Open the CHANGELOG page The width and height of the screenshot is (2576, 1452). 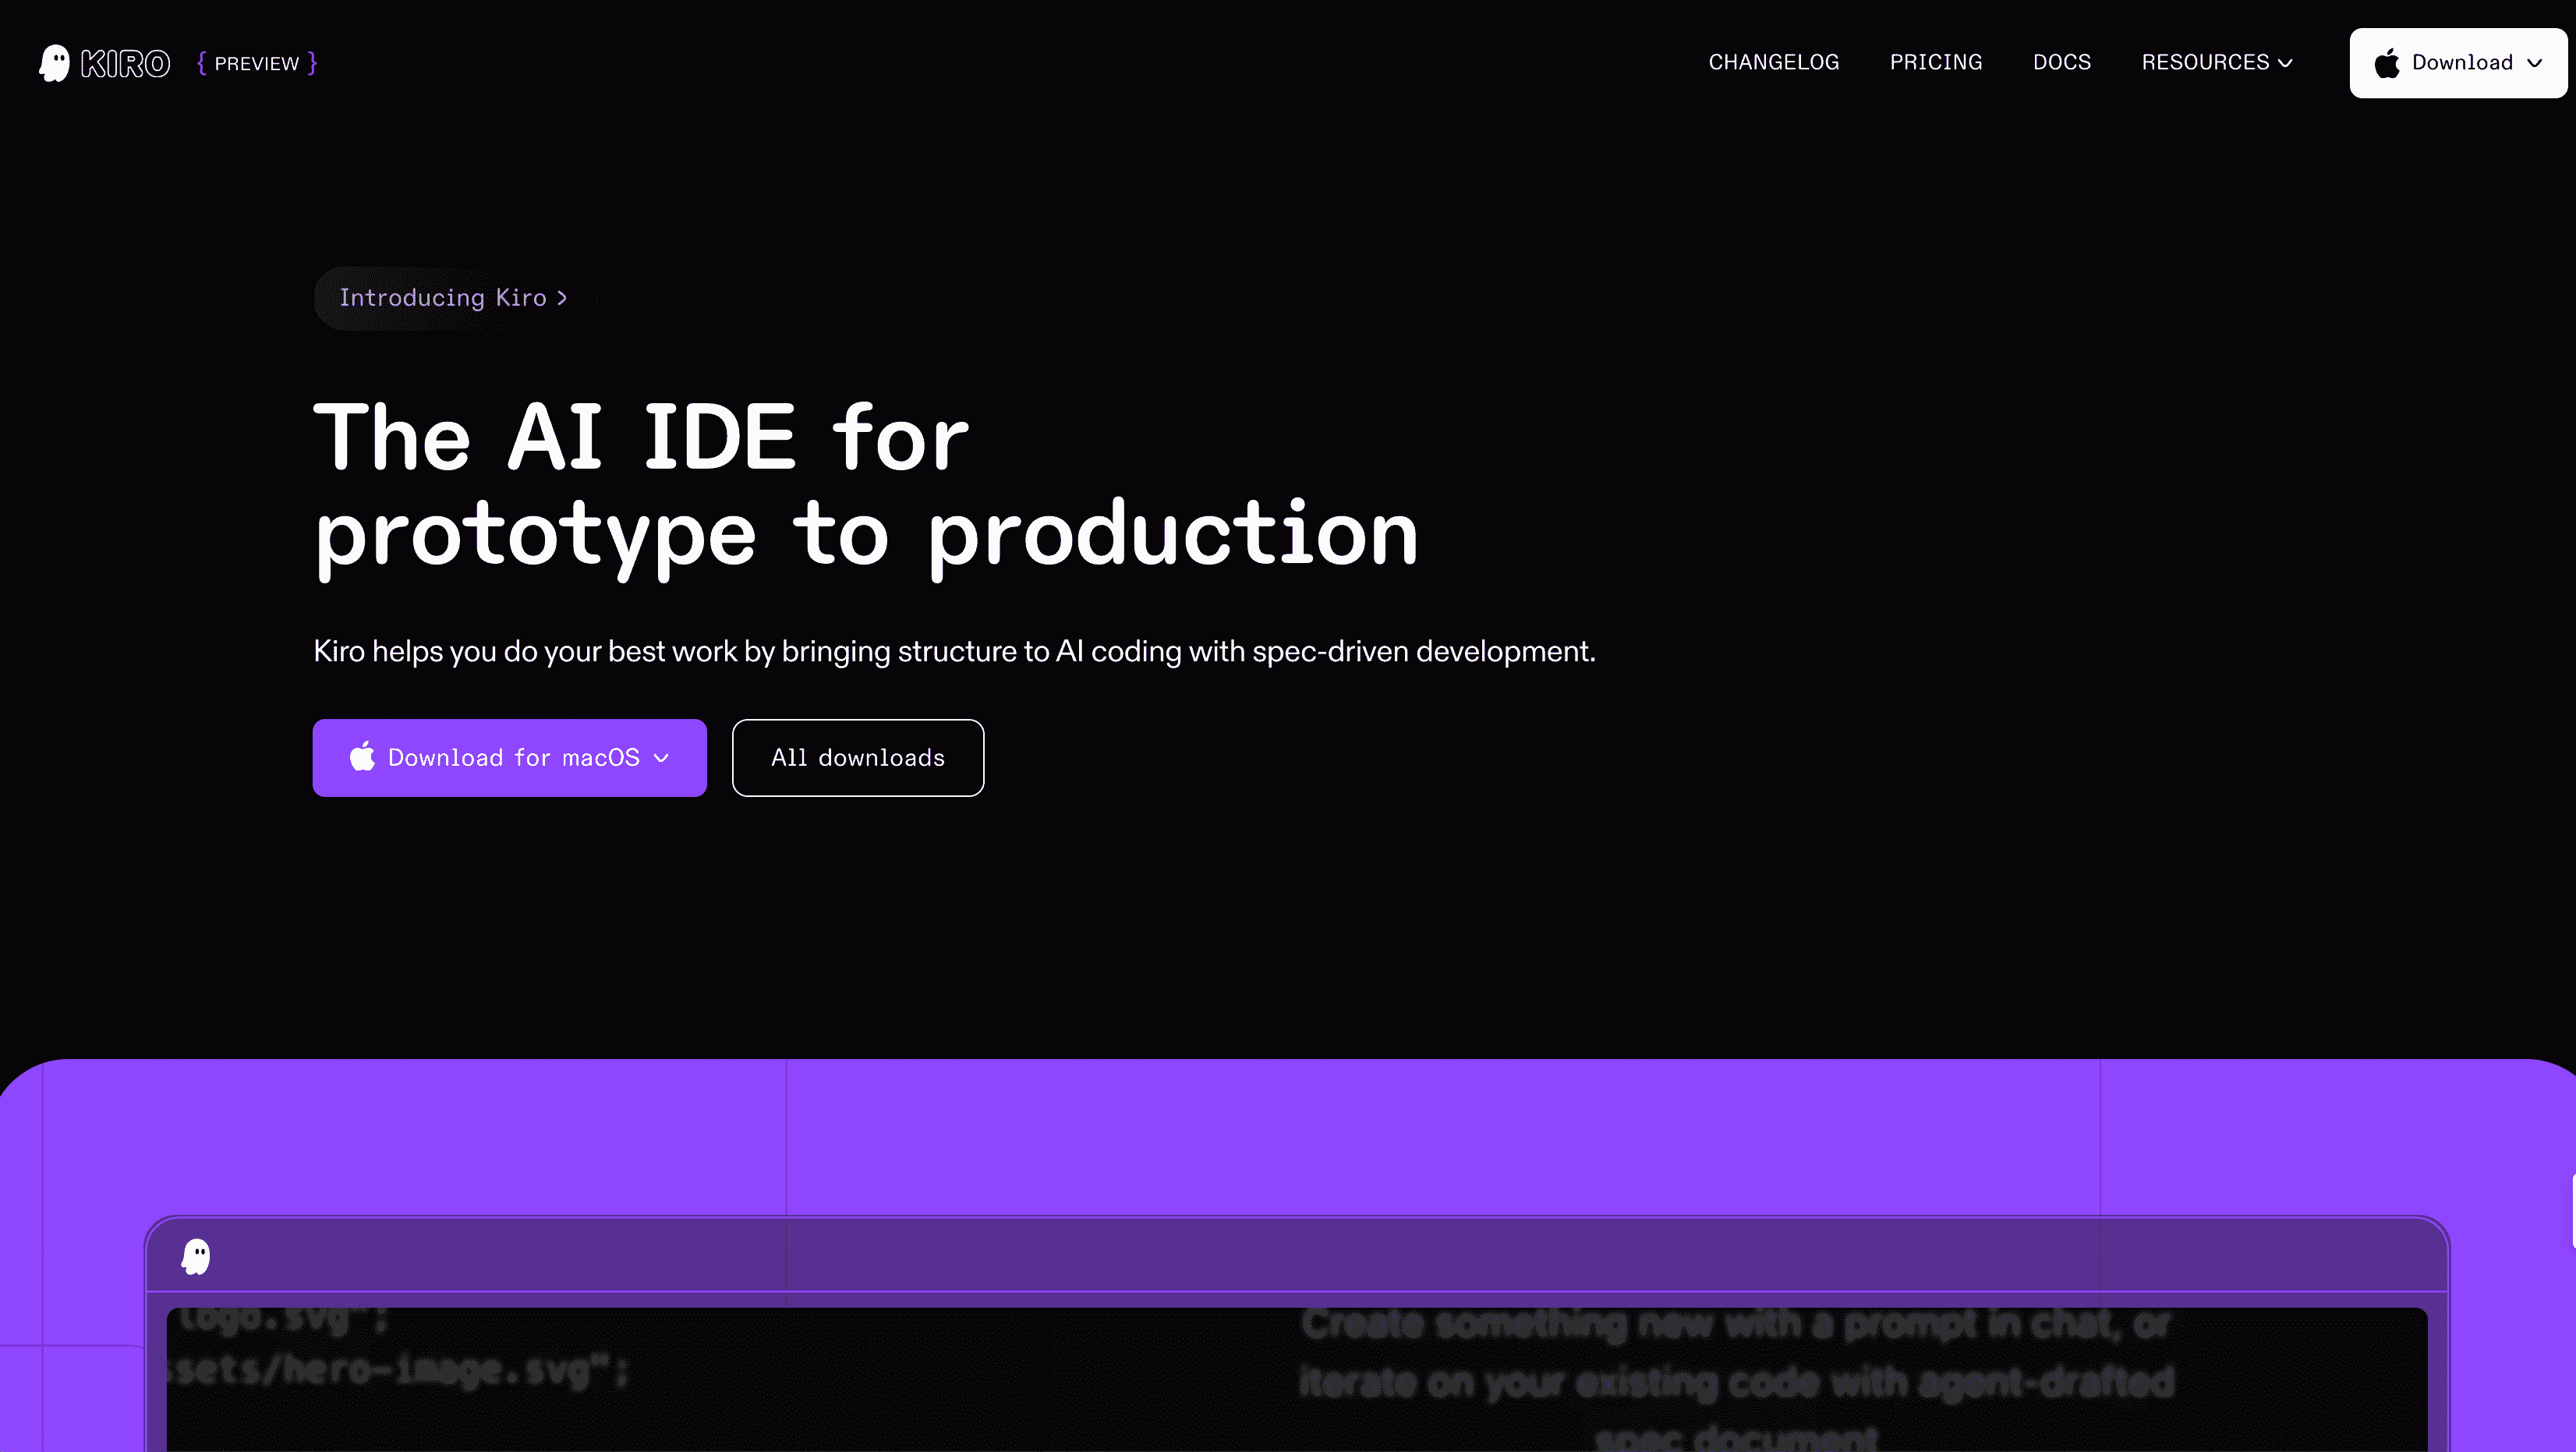(x=1773, y=62)
